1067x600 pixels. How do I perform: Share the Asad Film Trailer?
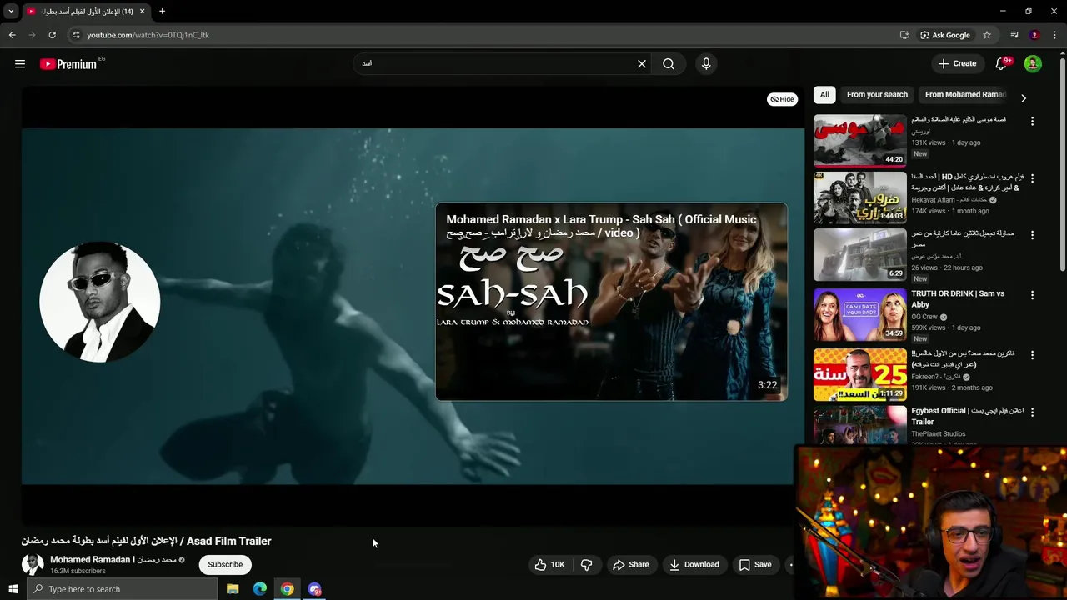(x=631, y=564)
